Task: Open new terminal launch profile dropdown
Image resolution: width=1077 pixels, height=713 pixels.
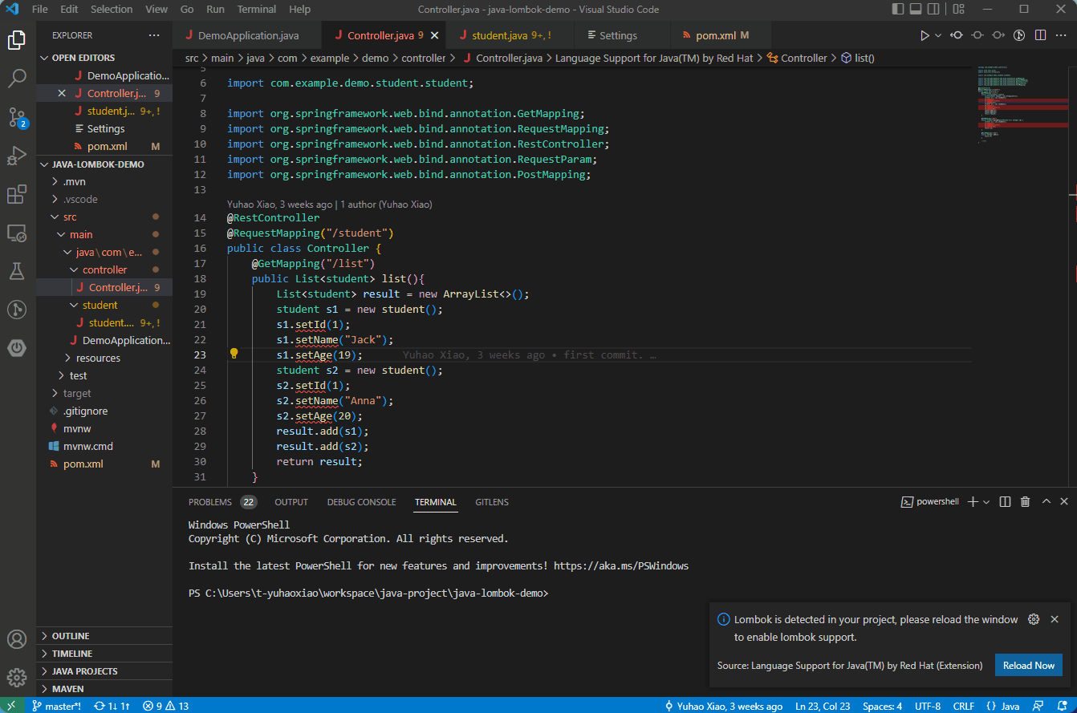Action: [x=986, y=502]
